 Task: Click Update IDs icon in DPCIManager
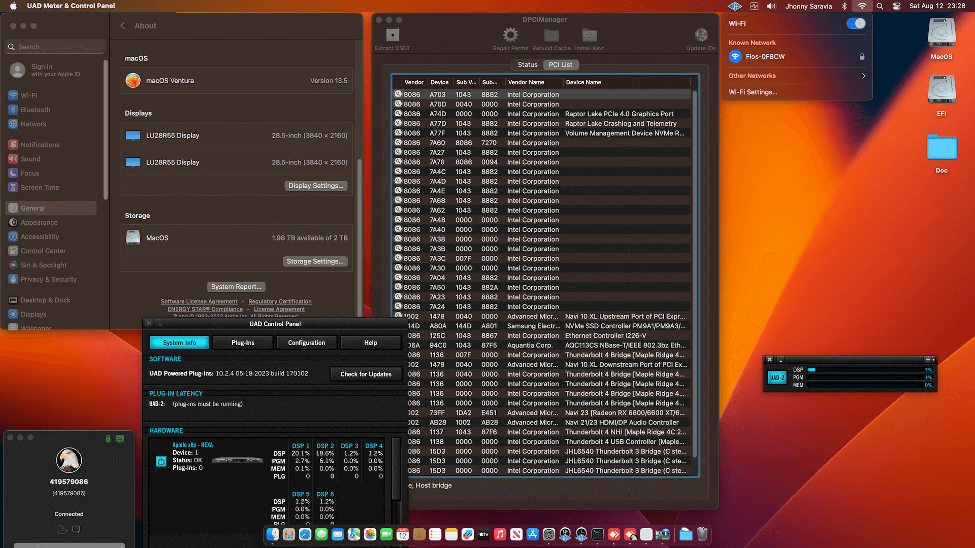[x=701, y=35]
